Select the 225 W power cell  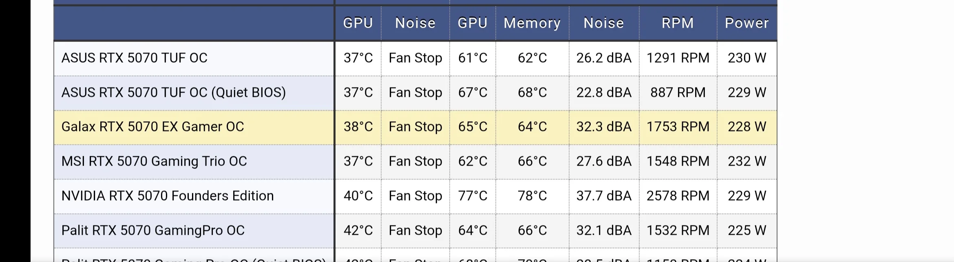[747, 231]
